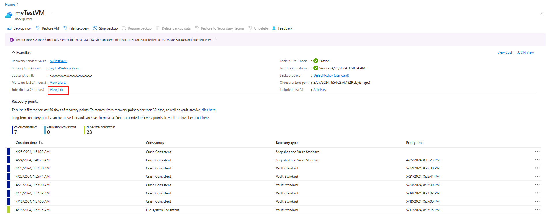Click the Consistency column header
546x214 pixels.
155,143
